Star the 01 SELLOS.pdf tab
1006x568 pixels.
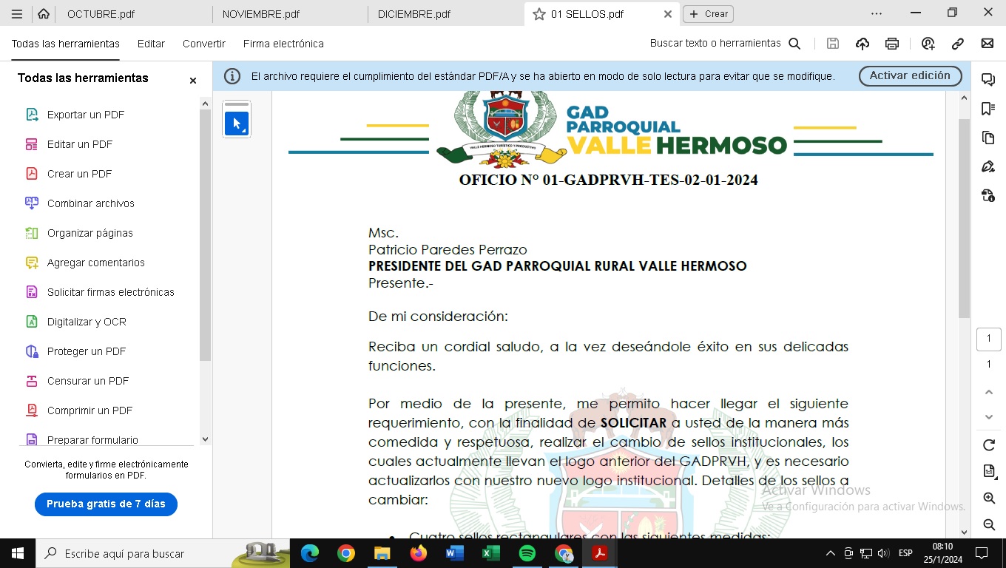click(539, 14)
